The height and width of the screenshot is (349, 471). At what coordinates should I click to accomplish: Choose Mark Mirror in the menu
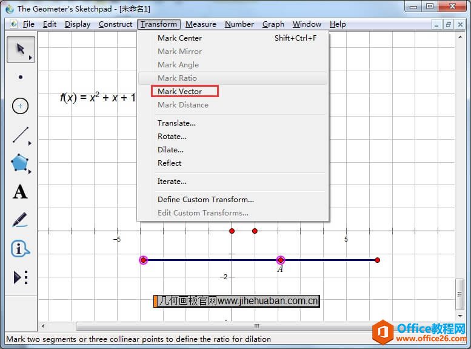pos(233,52)
